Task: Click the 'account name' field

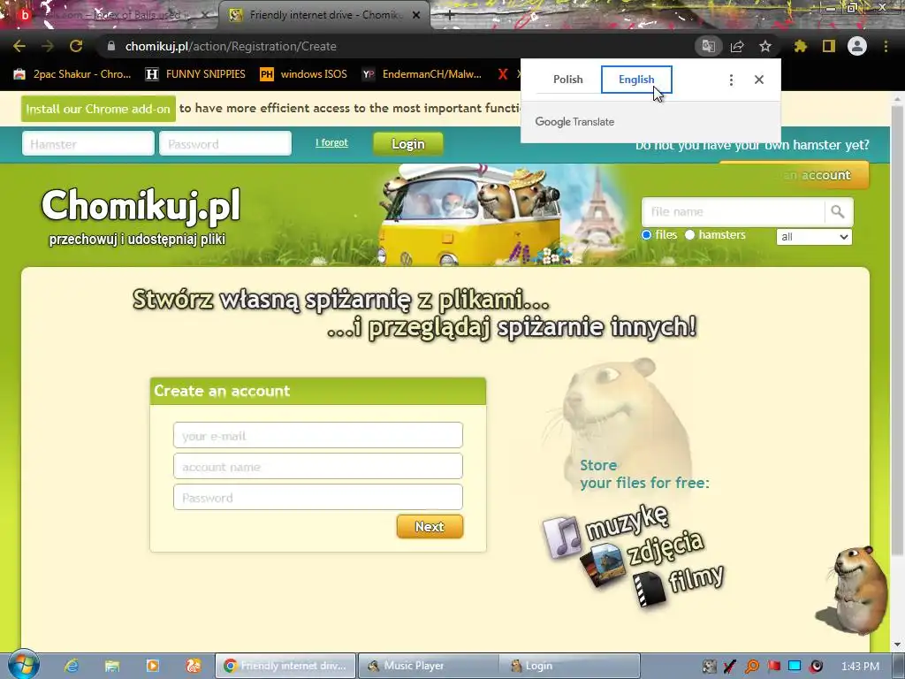Action: [x=318, y=467]
